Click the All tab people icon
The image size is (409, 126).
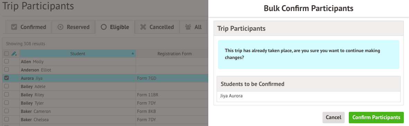pyautogui.click(x=188, y=27)
